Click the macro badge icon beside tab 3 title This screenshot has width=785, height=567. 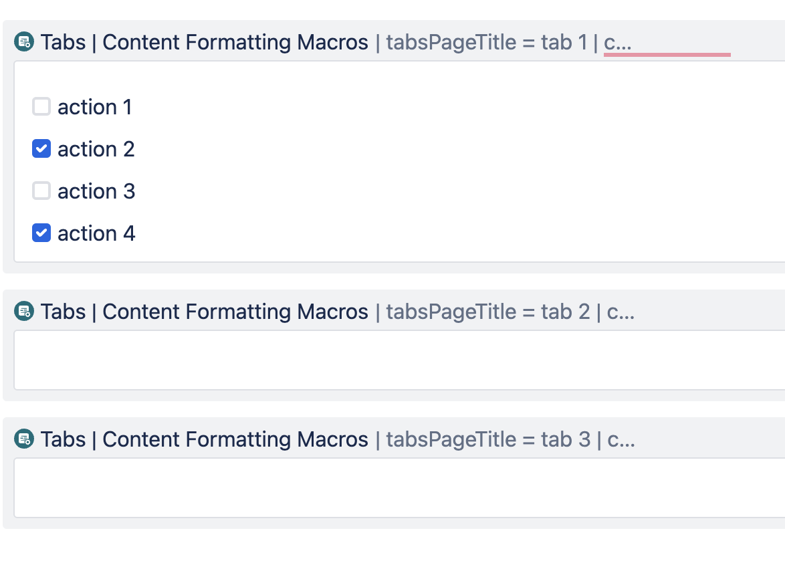(23, 439)
